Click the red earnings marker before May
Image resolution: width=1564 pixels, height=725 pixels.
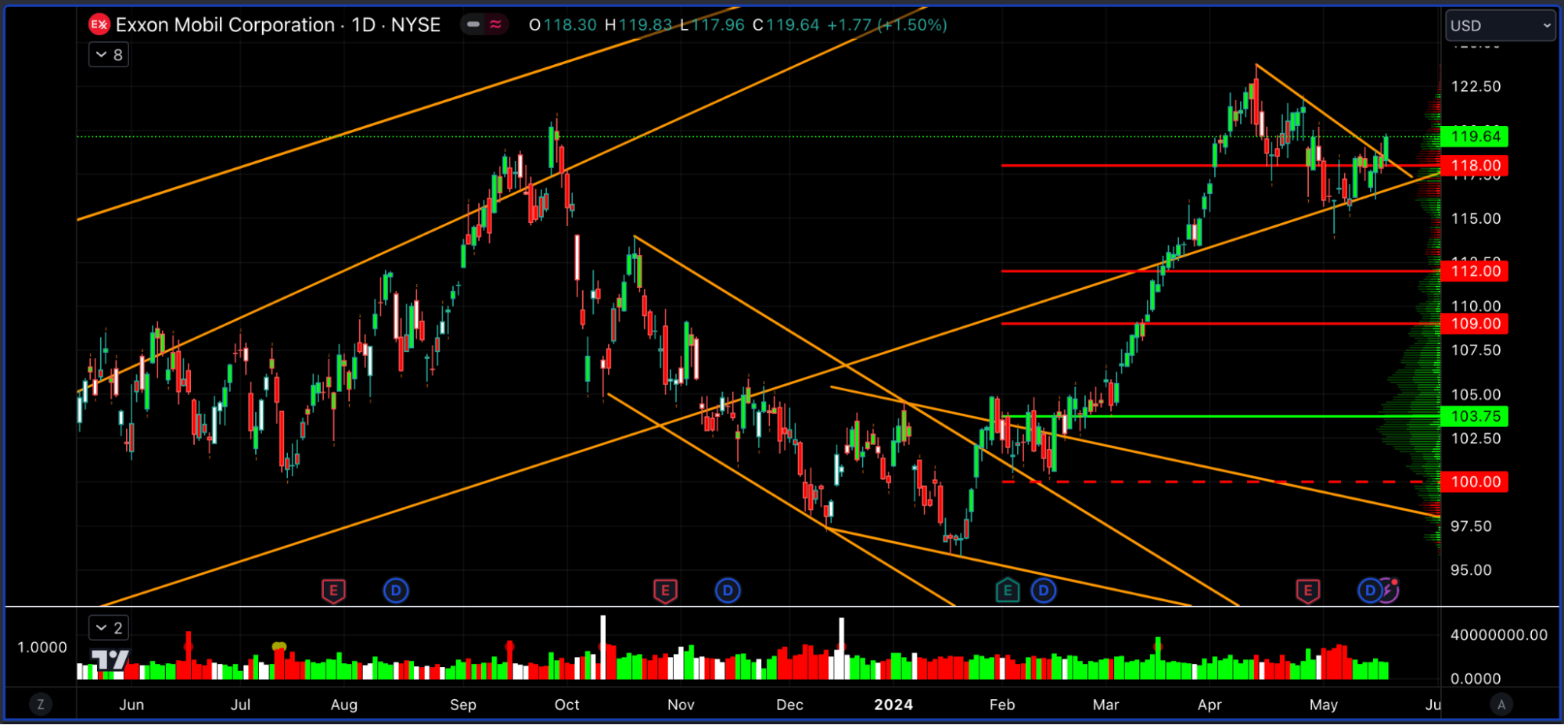tap(1307, 590)
